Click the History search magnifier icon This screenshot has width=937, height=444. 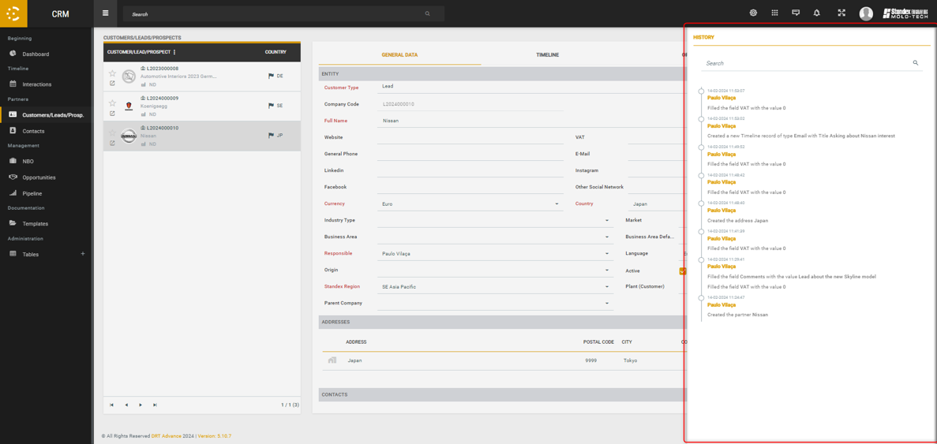tap(916, 63)
